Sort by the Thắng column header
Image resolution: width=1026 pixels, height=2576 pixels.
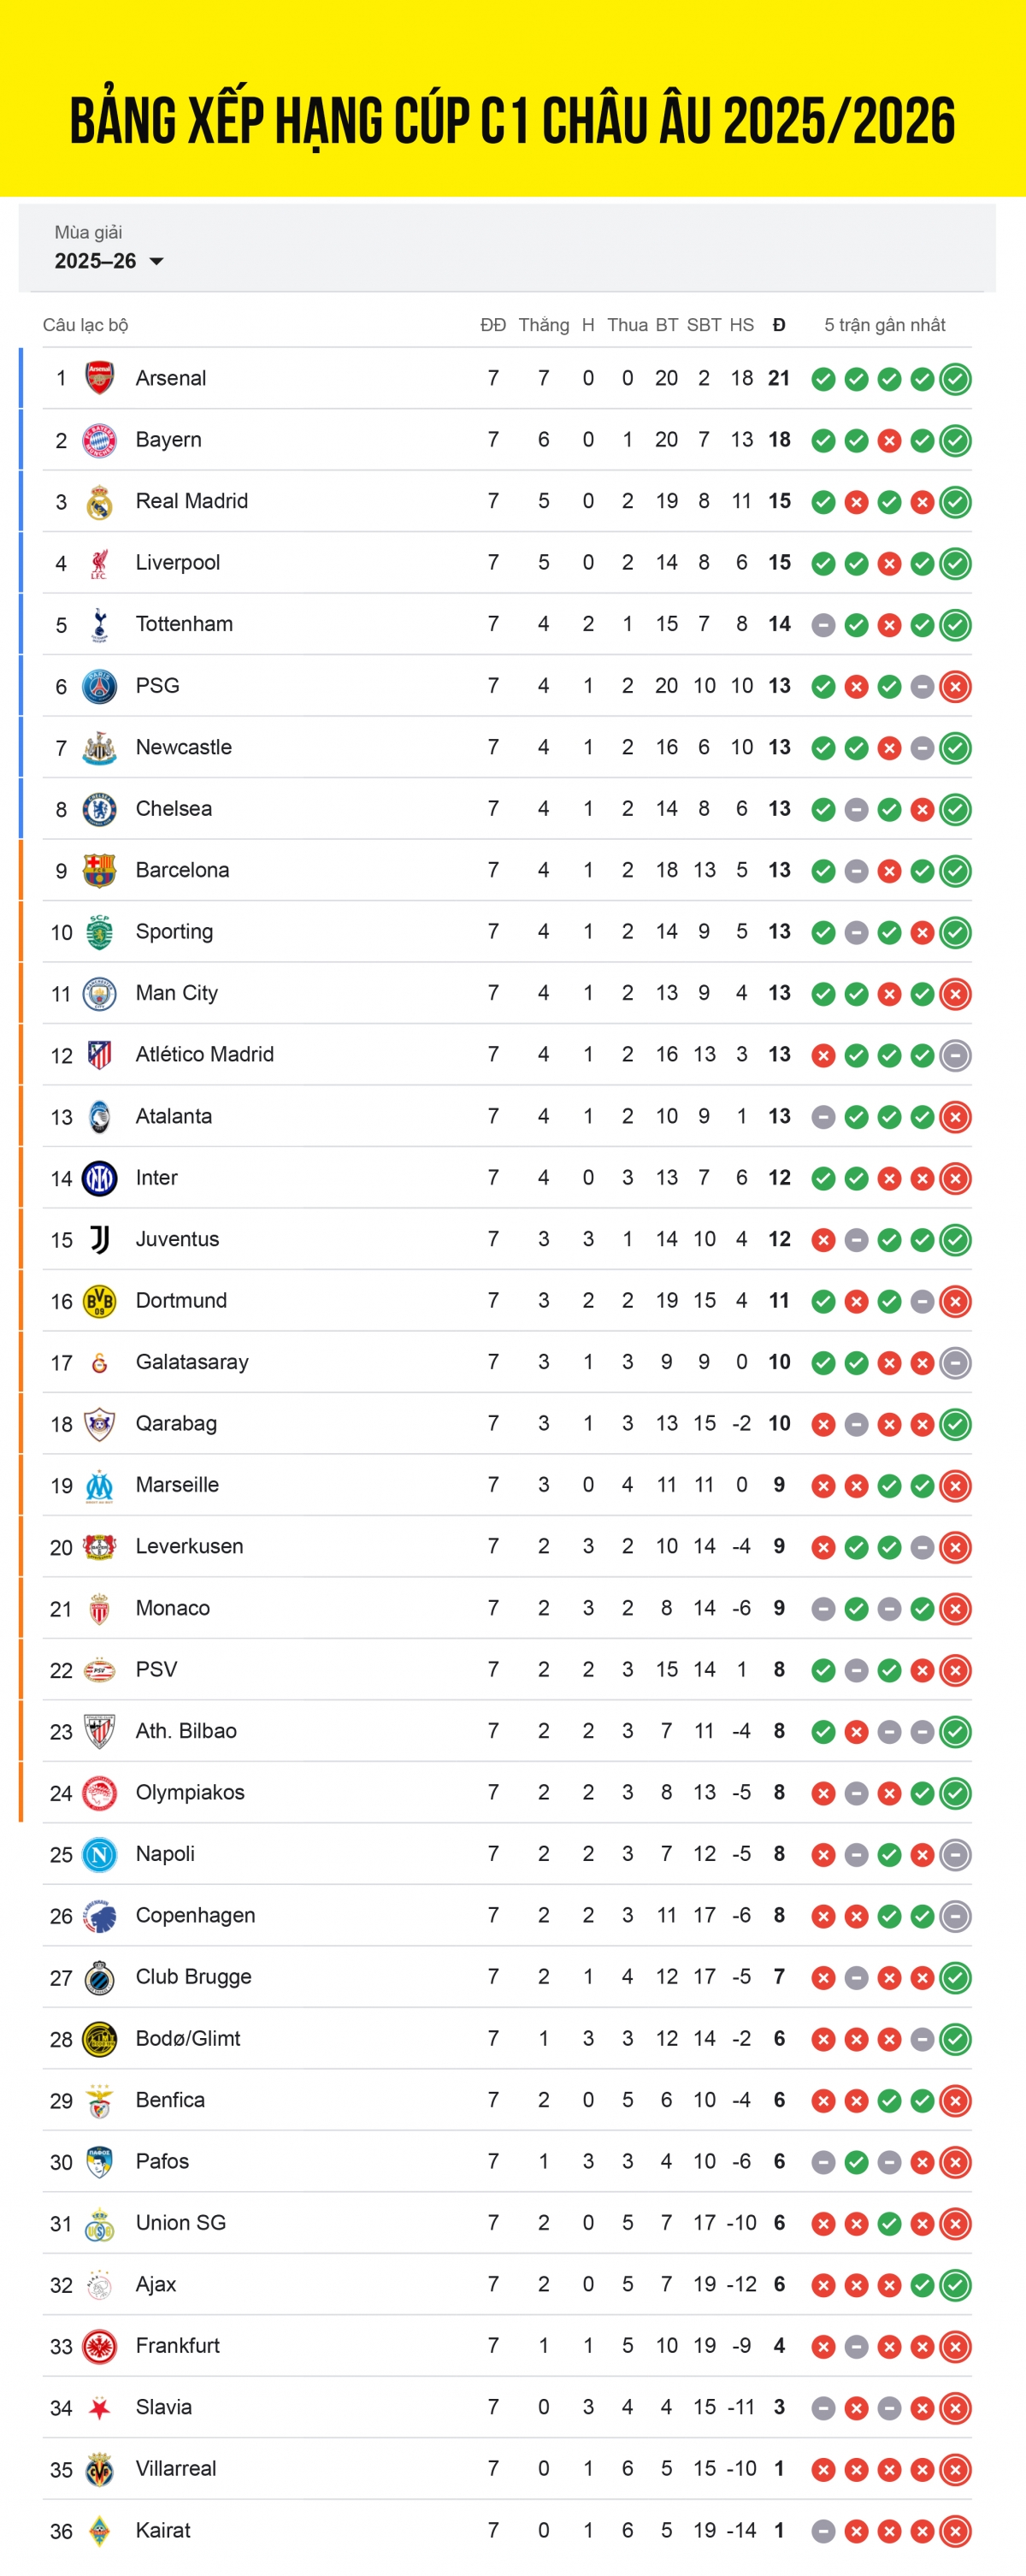click(x=543, y=325)
